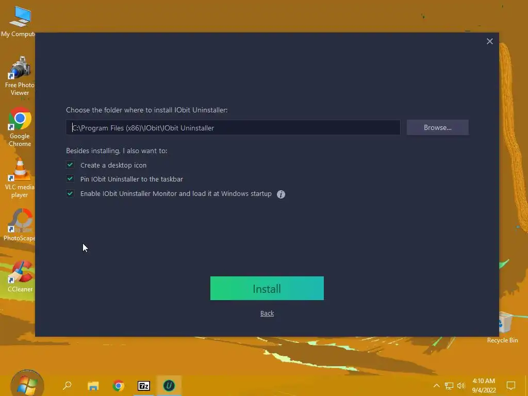The image size is (528, 396).
Task: Select Recycle Bin on desktop
Action: tap(502, 327)
